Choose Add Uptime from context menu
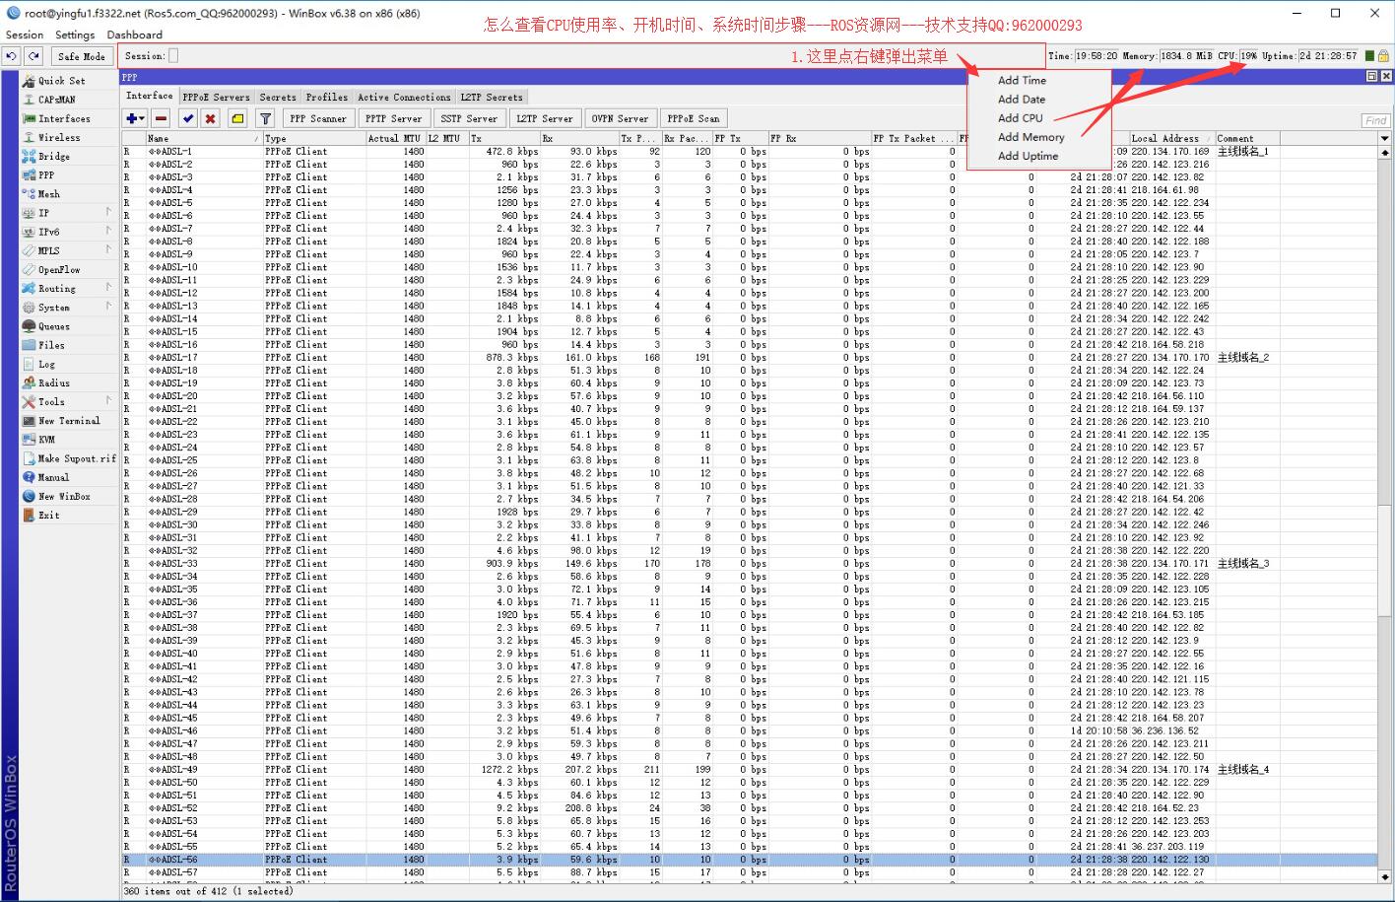Image resolution: width=1395 pixels, height=902 pixels. coord(1028,156)
